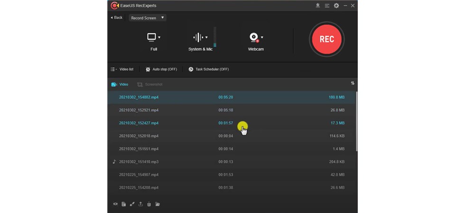
Task: Open the Record Screen mode dropdown
Action: 148,18
